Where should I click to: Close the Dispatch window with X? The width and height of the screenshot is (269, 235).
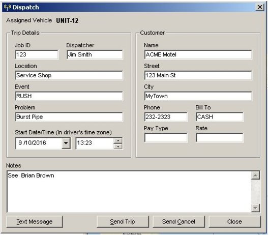click(x=260, y=7)
